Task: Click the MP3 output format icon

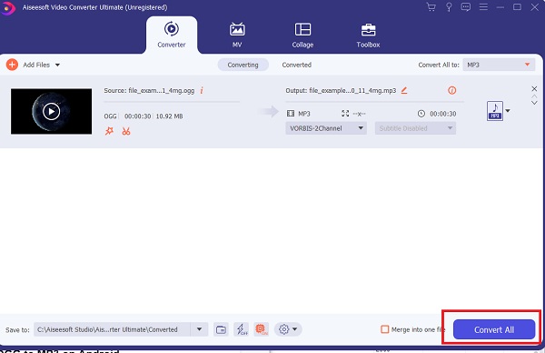Action: pyautogui.click(x=495, y=111)
